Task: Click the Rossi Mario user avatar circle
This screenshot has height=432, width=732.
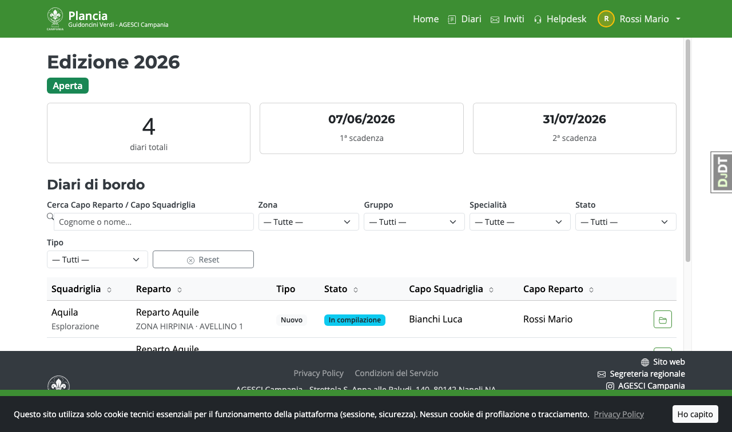Action: 606,19
